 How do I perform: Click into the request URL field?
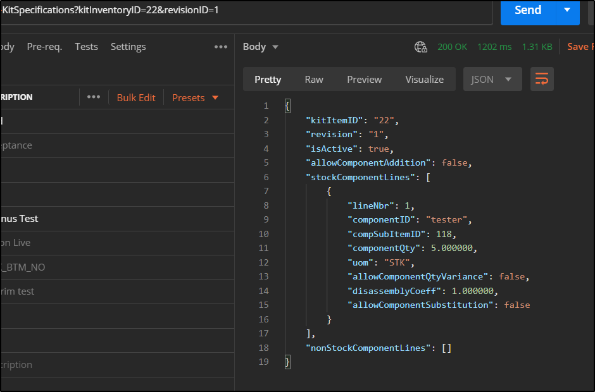click(x=253, y=10)
